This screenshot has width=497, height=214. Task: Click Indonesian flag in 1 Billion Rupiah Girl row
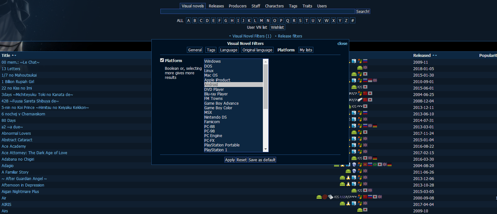(370, 80)
